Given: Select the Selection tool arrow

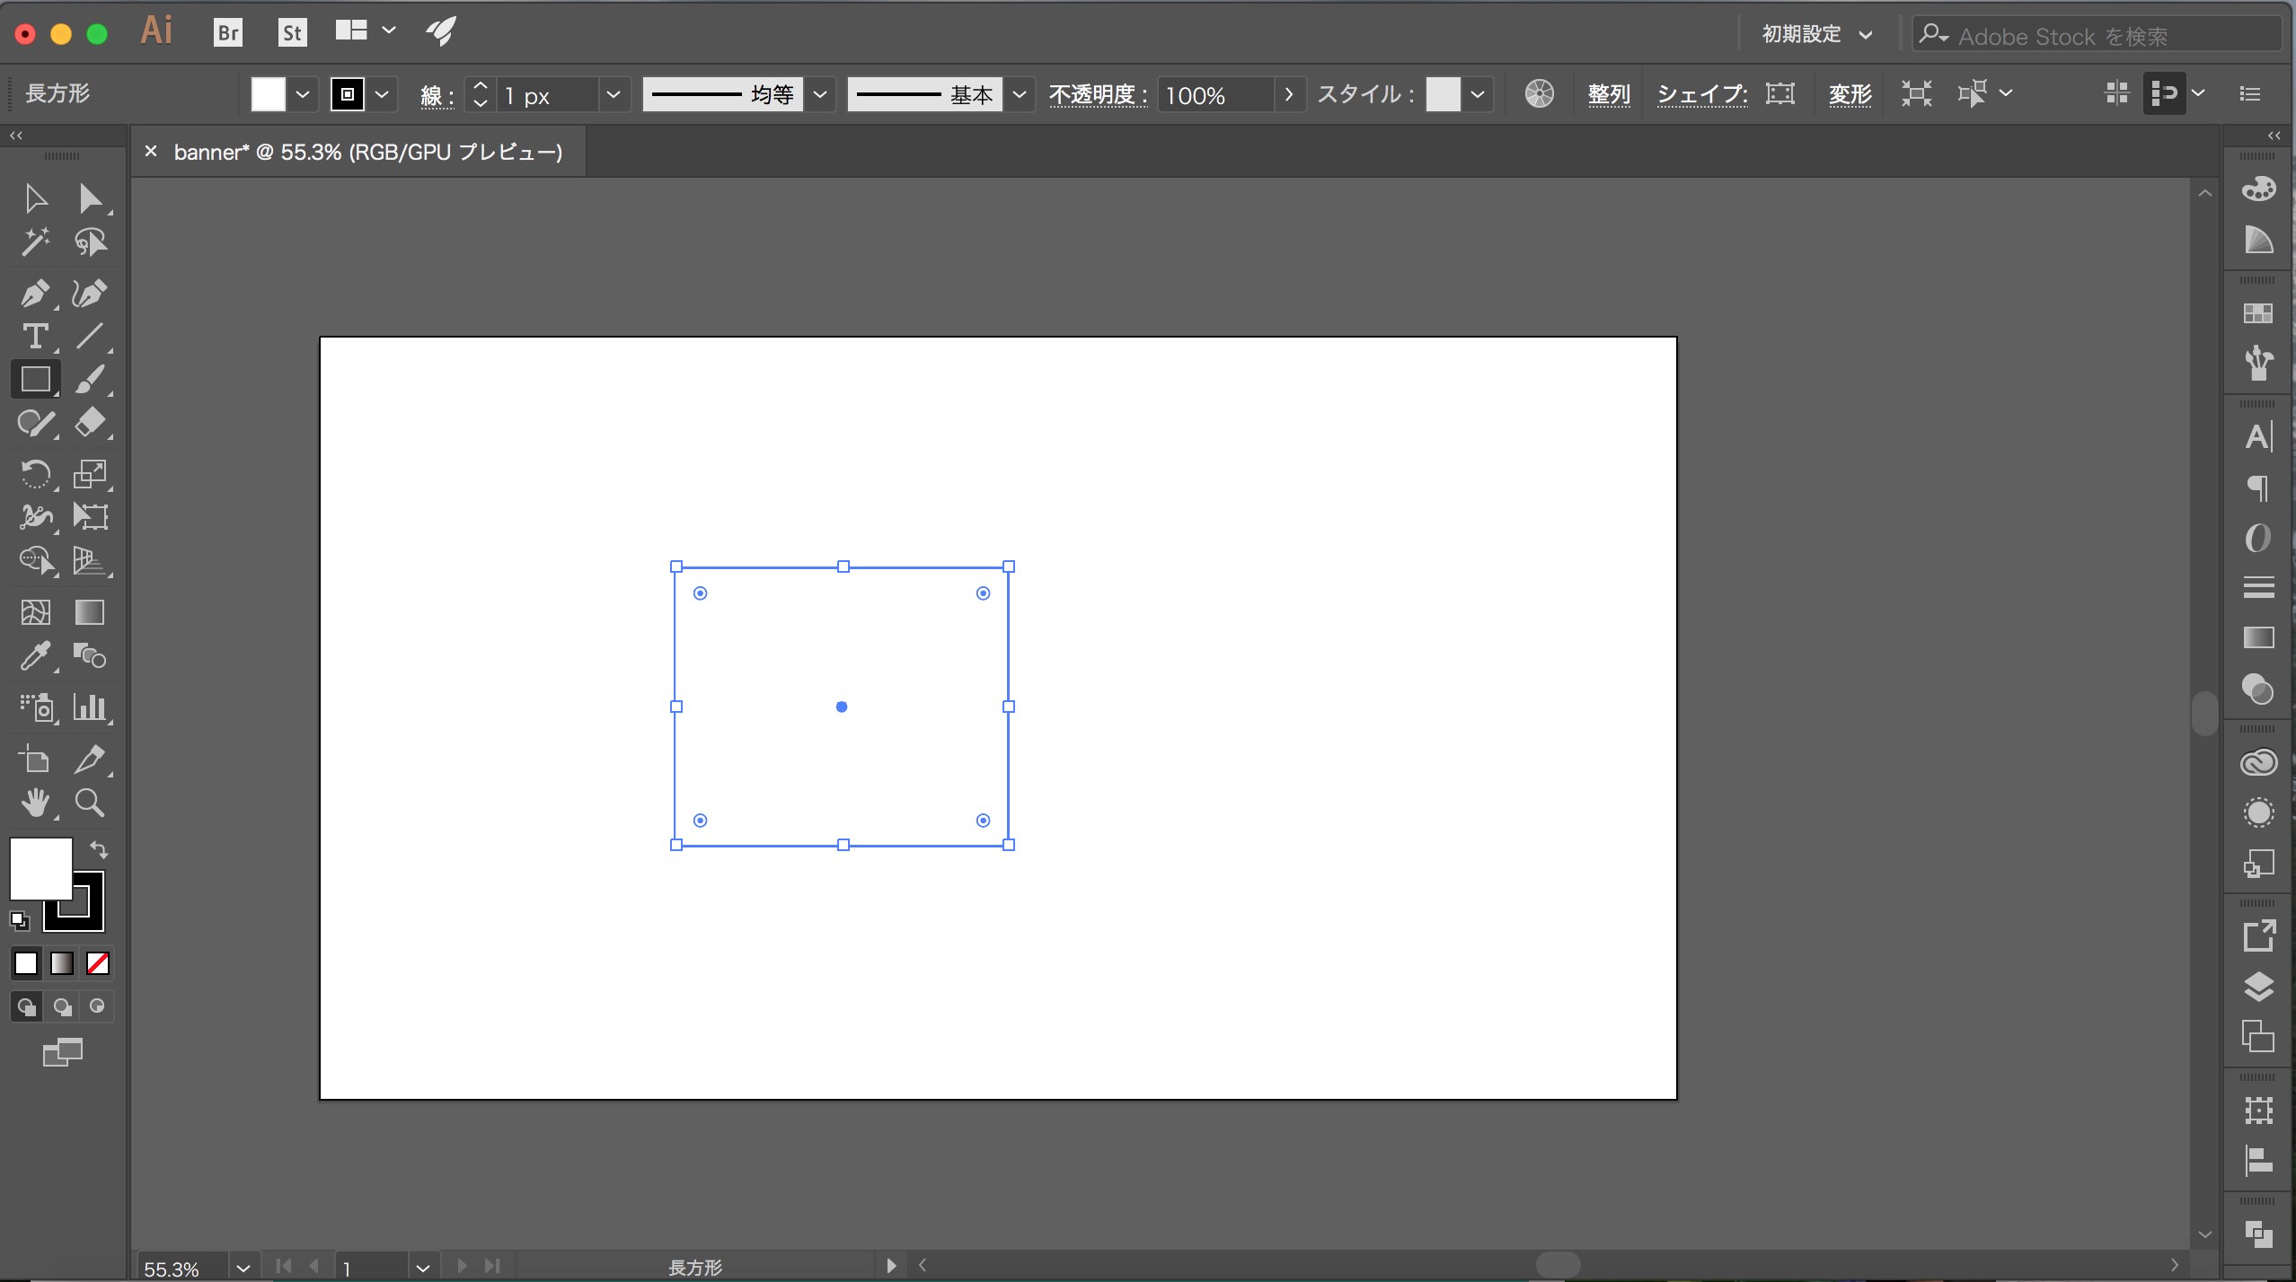Looking at the screenshot, I should (35, 198).
